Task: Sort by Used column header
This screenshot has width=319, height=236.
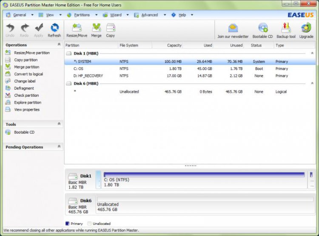Action: point(198,45)
